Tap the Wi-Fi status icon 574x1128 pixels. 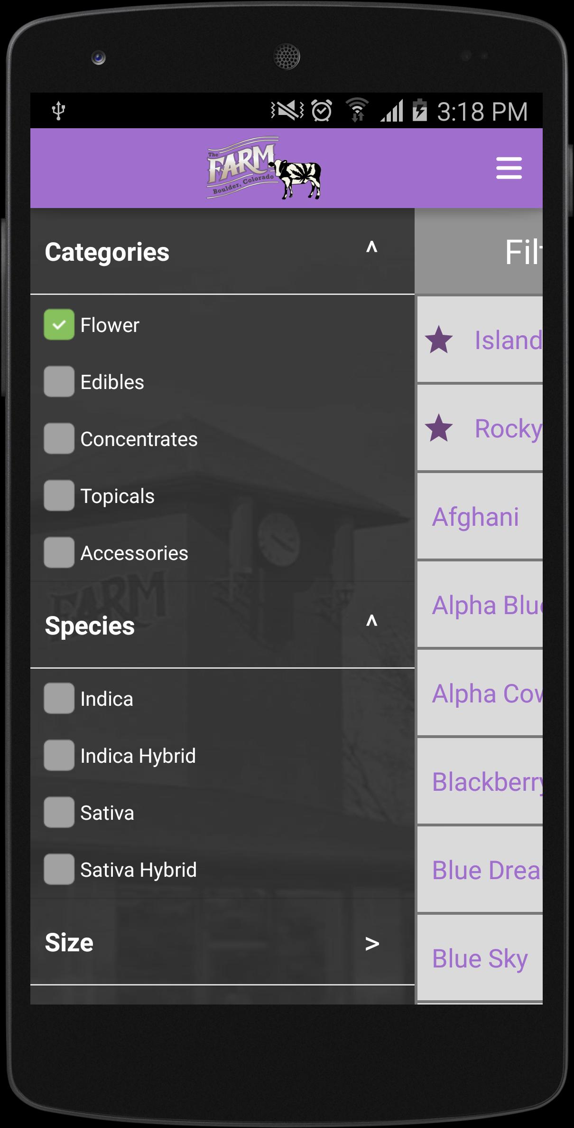point(357,110)
